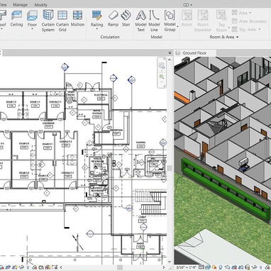This screenshot has height=271, width=271.
Task: Select the Stair tool
Action: point(126,18)
